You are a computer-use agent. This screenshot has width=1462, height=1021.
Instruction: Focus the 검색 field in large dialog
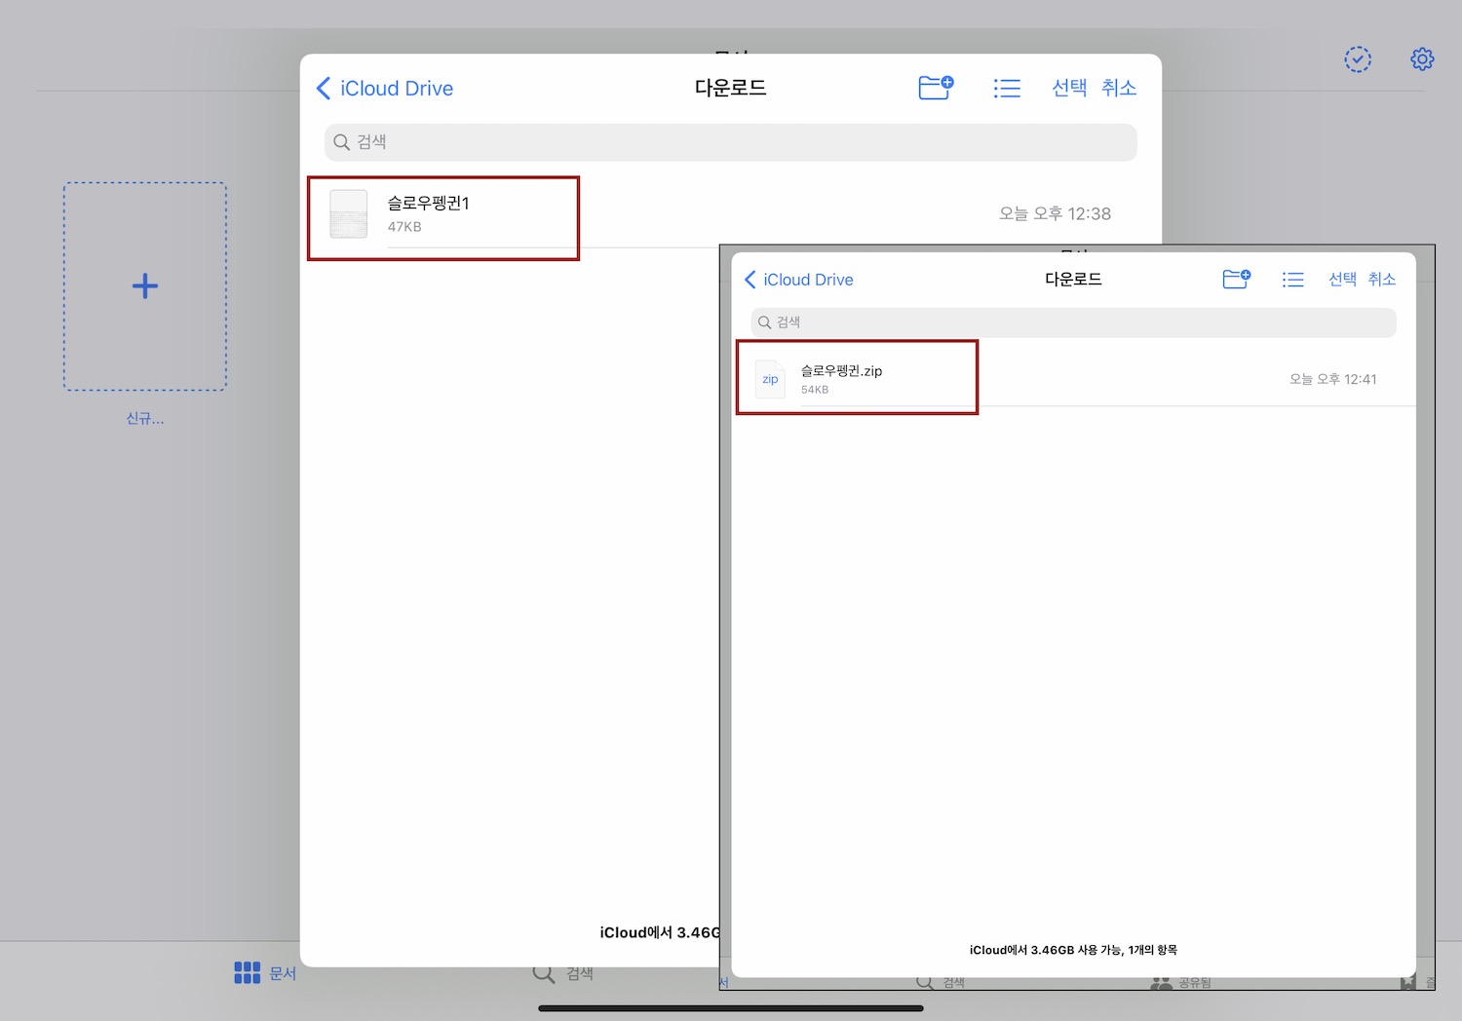(x=731, y=142)
